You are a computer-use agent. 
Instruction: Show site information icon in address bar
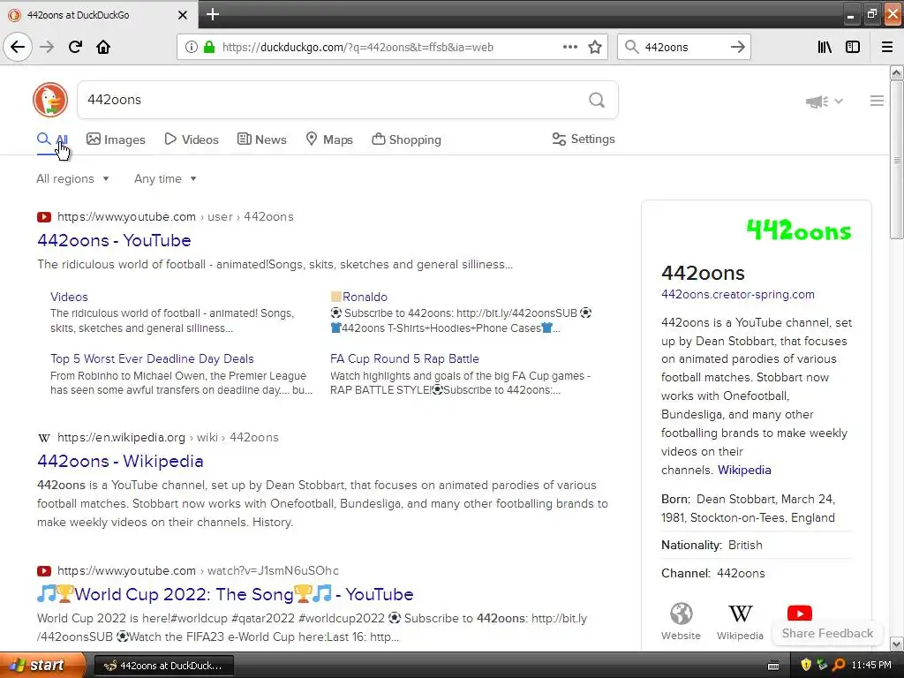192,47
